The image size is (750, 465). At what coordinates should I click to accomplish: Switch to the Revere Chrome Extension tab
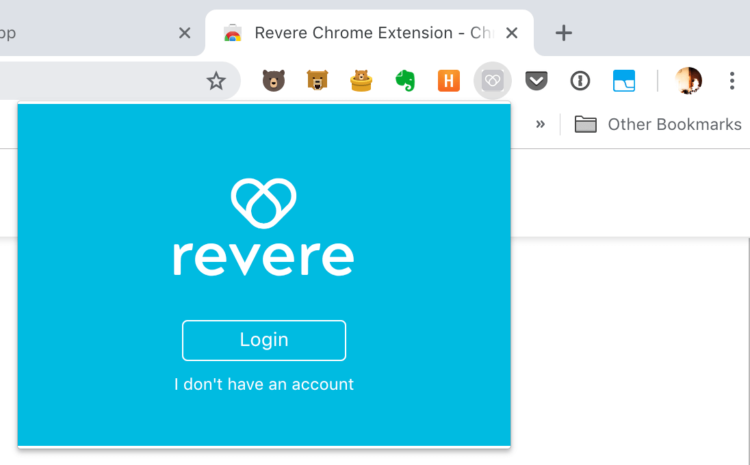point(370,33)
